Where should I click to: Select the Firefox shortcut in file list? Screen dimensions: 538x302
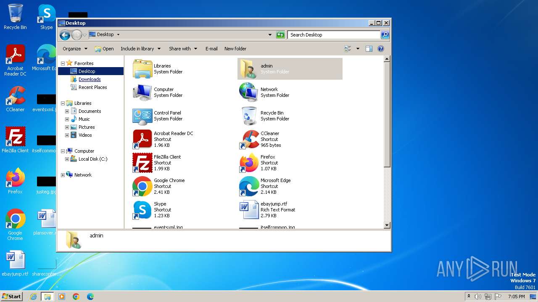tap(249, 163)
